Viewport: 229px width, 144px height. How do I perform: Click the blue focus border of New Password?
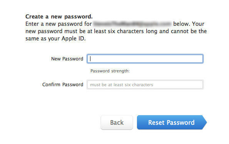(x=145, y=55)
